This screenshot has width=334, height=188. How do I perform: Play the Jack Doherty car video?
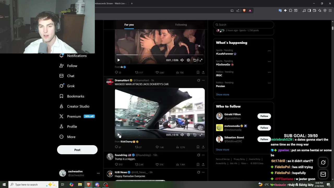click(x=118, y=135)
